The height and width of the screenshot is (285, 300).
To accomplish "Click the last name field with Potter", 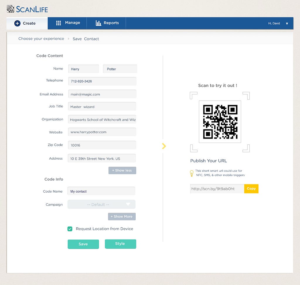I will pyautogui.click(x=120, y=69).
